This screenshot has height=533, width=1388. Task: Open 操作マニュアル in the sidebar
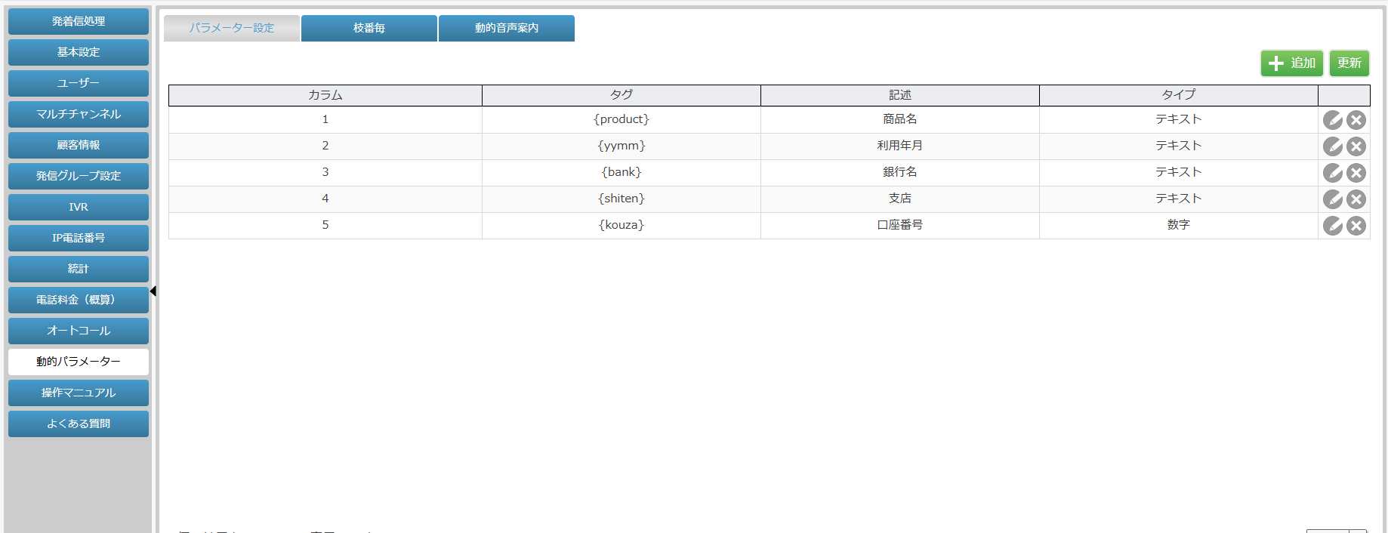click(79, 393)
